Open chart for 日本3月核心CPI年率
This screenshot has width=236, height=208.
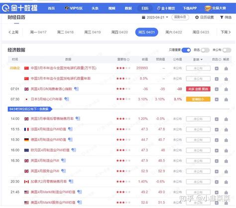[x=226, y=99]
